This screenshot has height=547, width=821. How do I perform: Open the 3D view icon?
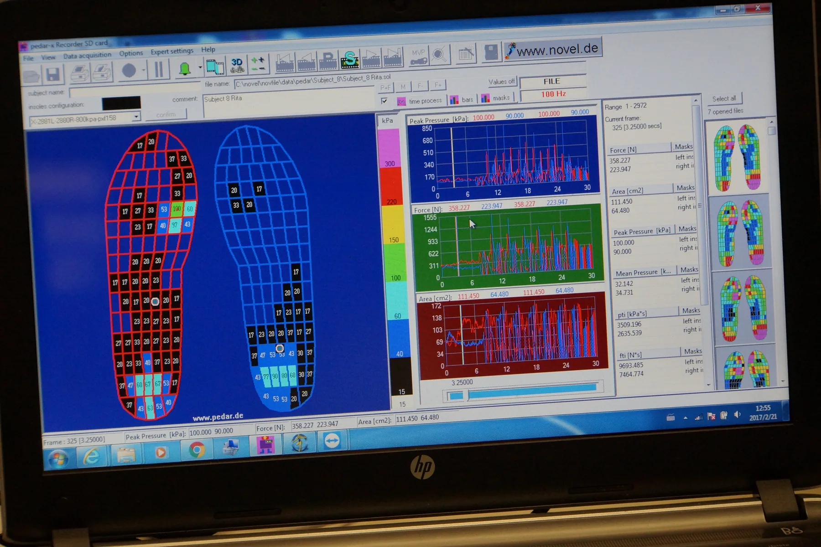point(237,66)
